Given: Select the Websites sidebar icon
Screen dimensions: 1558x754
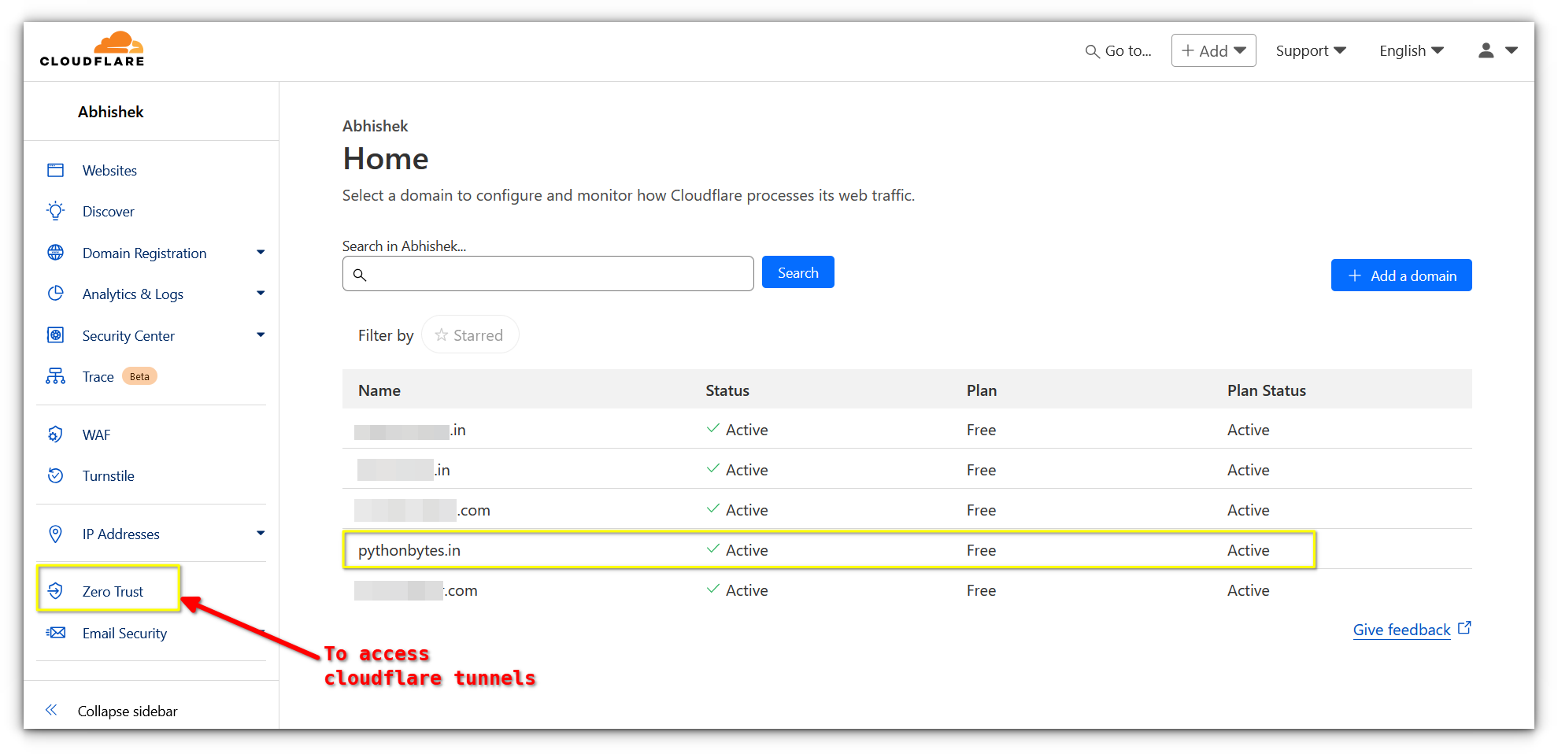Looking at the screenshot, I should coord(56,169).
